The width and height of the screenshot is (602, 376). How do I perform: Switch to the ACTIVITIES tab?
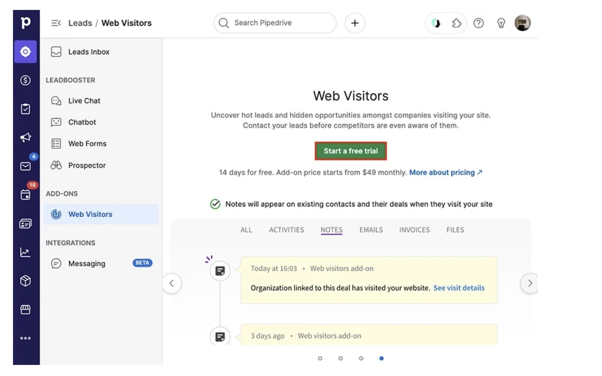(x=287, y=230)
